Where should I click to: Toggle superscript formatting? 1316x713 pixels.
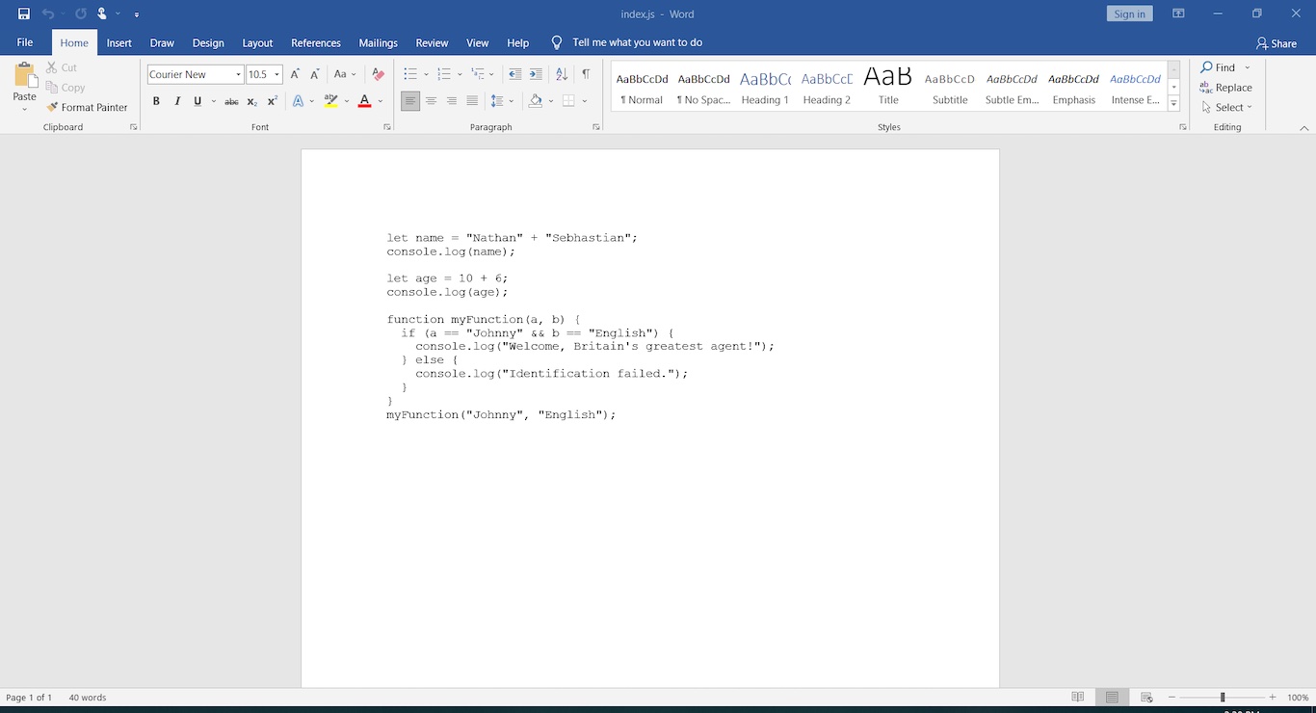pos(271,101)
